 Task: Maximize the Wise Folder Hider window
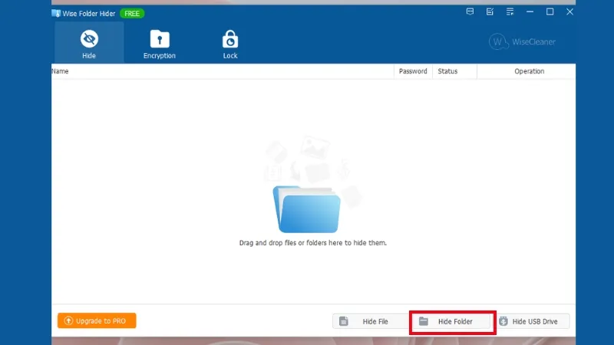[x=550, y=11]
